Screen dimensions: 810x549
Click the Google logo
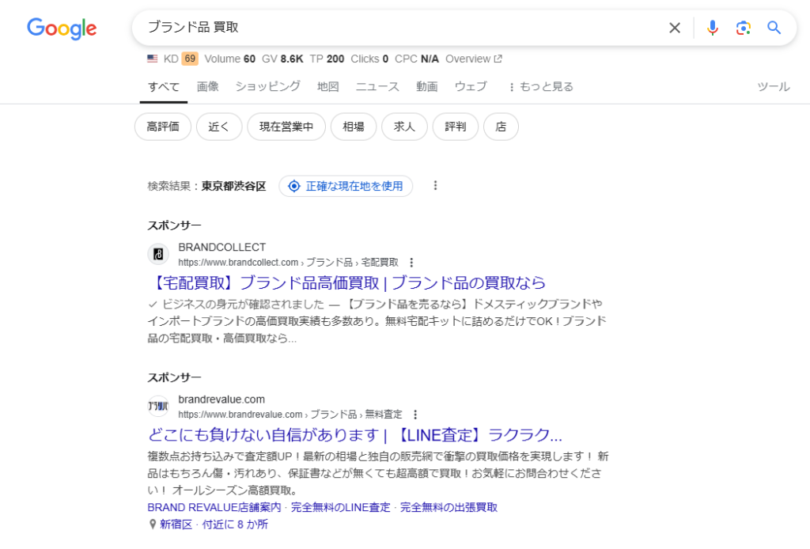tap(62, 28)
